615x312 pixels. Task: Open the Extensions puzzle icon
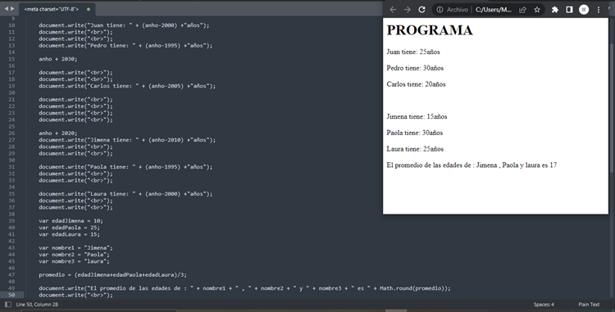tap(555, 10)
